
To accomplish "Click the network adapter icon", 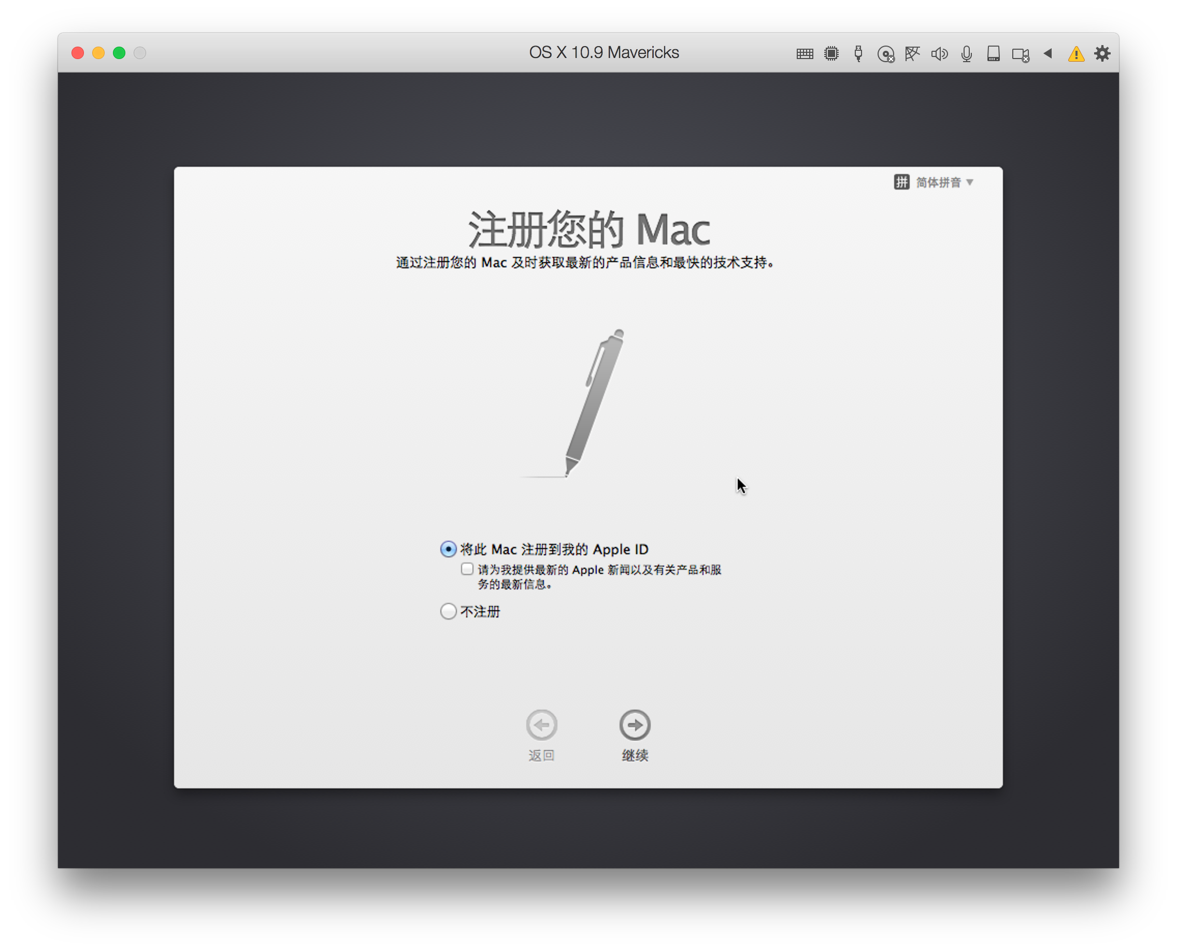I will [913, 53].
